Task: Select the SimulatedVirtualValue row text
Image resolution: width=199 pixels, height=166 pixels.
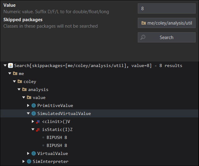Action: point(64,113)
